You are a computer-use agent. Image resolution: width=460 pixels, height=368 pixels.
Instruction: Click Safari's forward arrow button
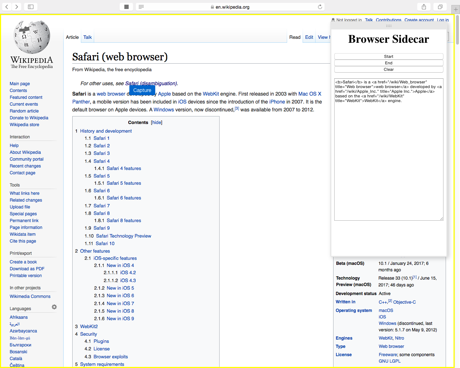(17, 6)
